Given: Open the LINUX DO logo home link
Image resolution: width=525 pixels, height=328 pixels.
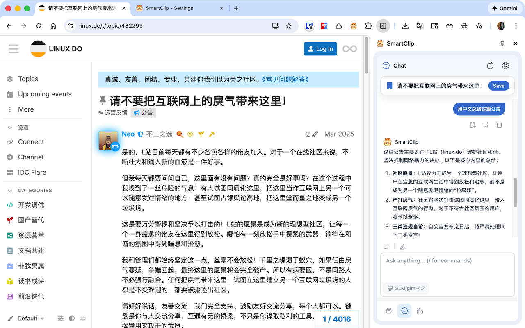Looking at the screenshot, I should pos(56,49).
